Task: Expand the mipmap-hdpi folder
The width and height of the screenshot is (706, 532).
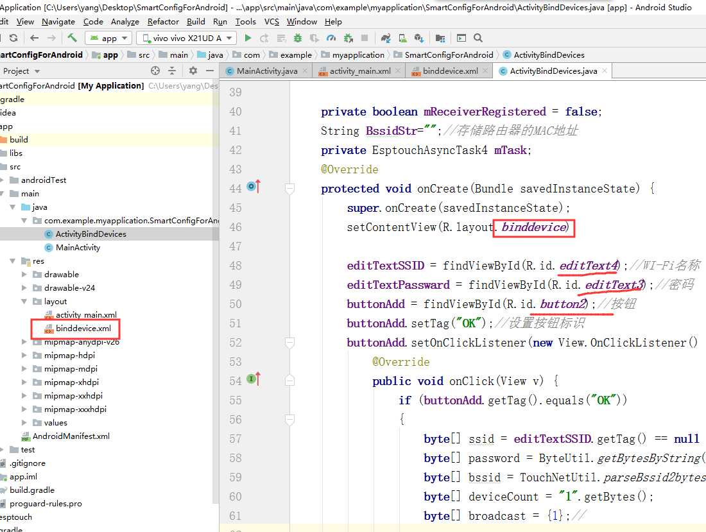Action: [x=24, y=355]
